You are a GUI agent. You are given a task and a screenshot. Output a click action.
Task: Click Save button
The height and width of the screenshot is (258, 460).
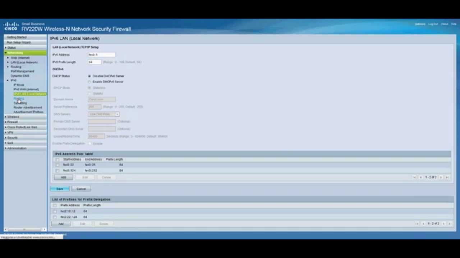tap(60, 189)
